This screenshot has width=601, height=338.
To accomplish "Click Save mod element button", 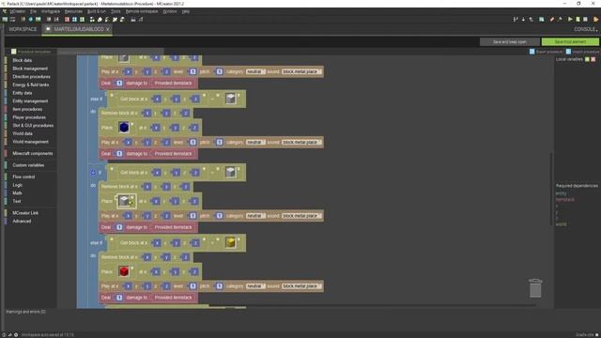I will 570,41.
